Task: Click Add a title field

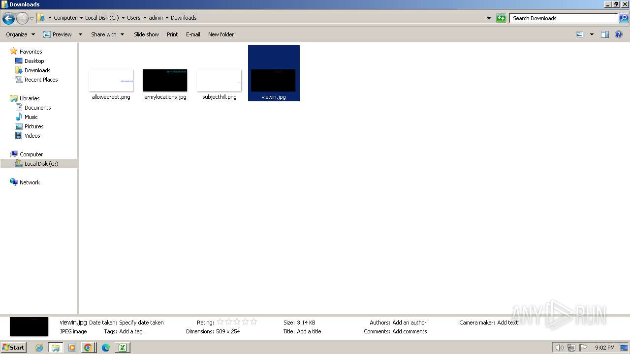Action: point(309,331)
